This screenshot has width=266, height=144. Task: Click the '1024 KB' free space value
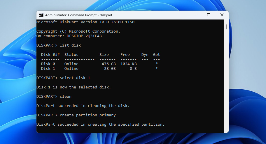click(x=129, y=64)
